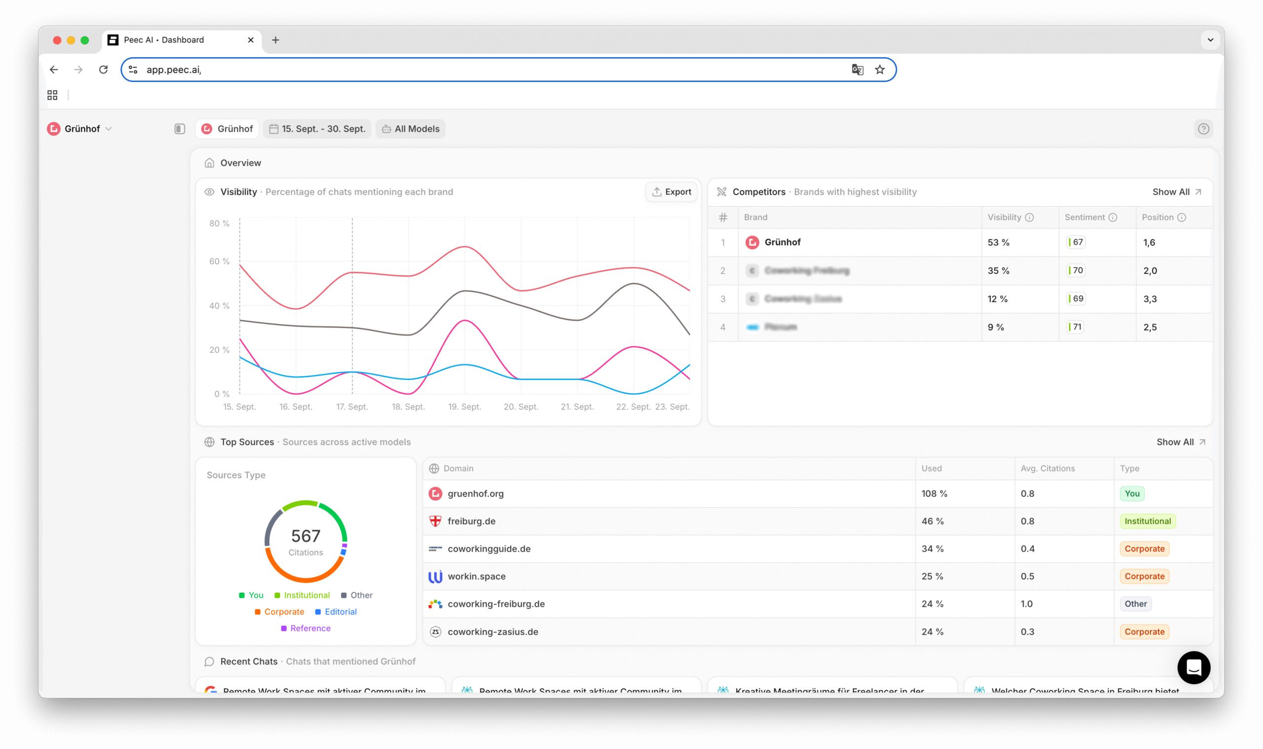The image size is (1263, 749).
Task: Open the help question mark icon
Action: (1203, 129)
